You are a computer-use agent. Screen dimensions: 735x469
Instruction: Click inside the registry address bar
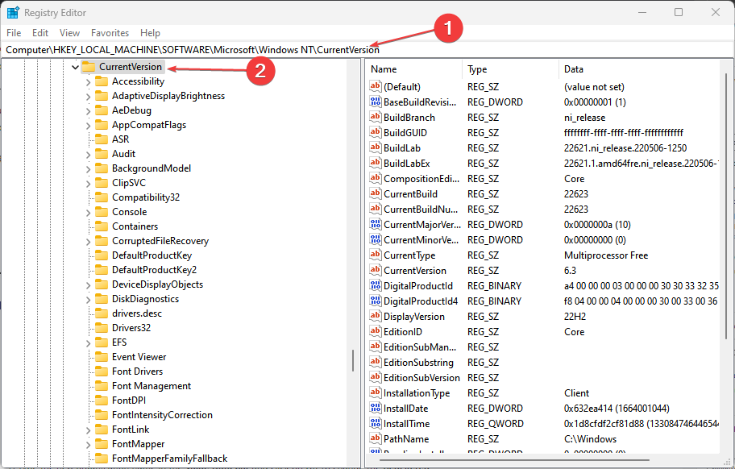coord(201,49)
